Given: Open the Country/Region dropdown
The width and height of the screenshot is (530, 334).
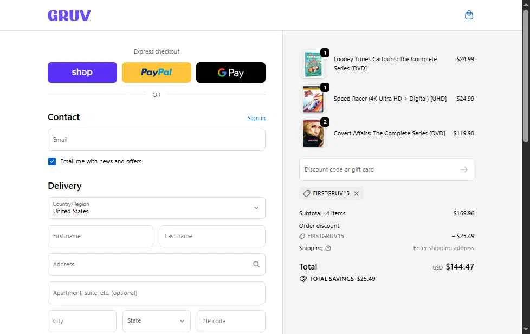Looking at the screenshot, I should pyautogui.click(x=157, y=208).
